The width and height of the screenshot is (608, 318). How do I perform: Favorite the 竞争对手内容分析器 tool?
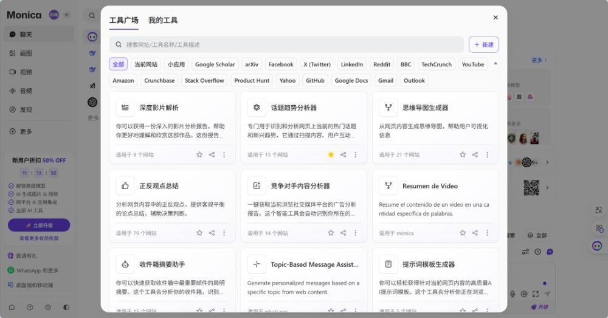coord(331,233)
